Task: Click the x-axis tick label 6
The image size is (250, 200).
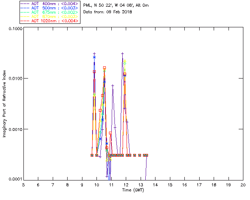Action: [38, 185]
